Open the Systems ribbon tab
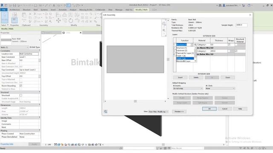 tap(44, 10)
